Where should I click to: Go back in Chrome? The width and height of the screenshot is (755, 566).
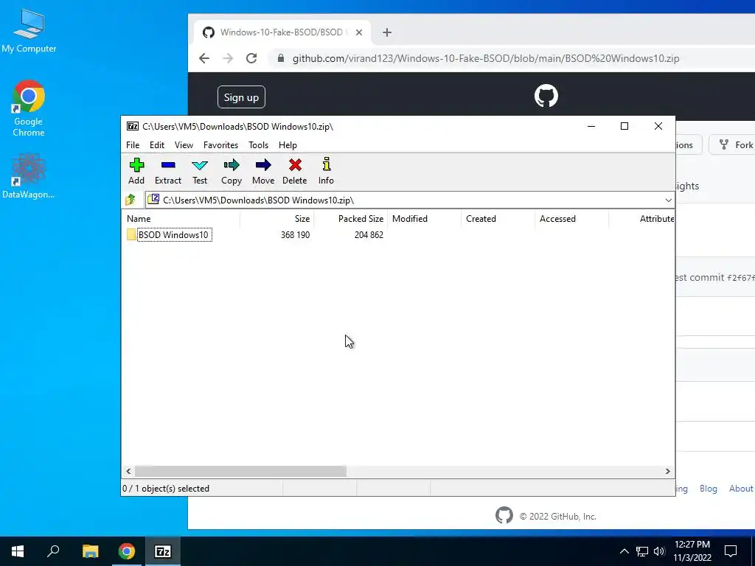pyautogui.click(x=204, y=58)
